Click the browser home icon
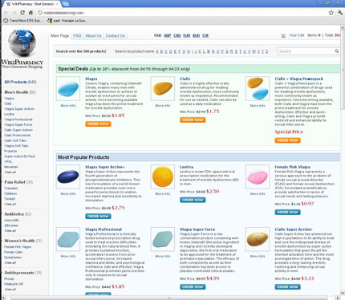This screenshot has height=300, width=345. [30, 13]
